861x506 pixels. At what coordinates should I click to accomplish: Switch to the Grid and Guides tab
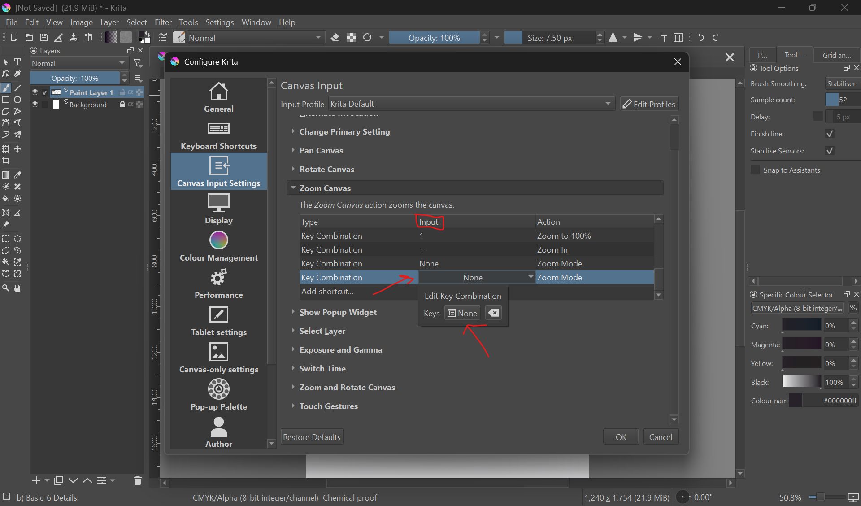pos(836,55)
